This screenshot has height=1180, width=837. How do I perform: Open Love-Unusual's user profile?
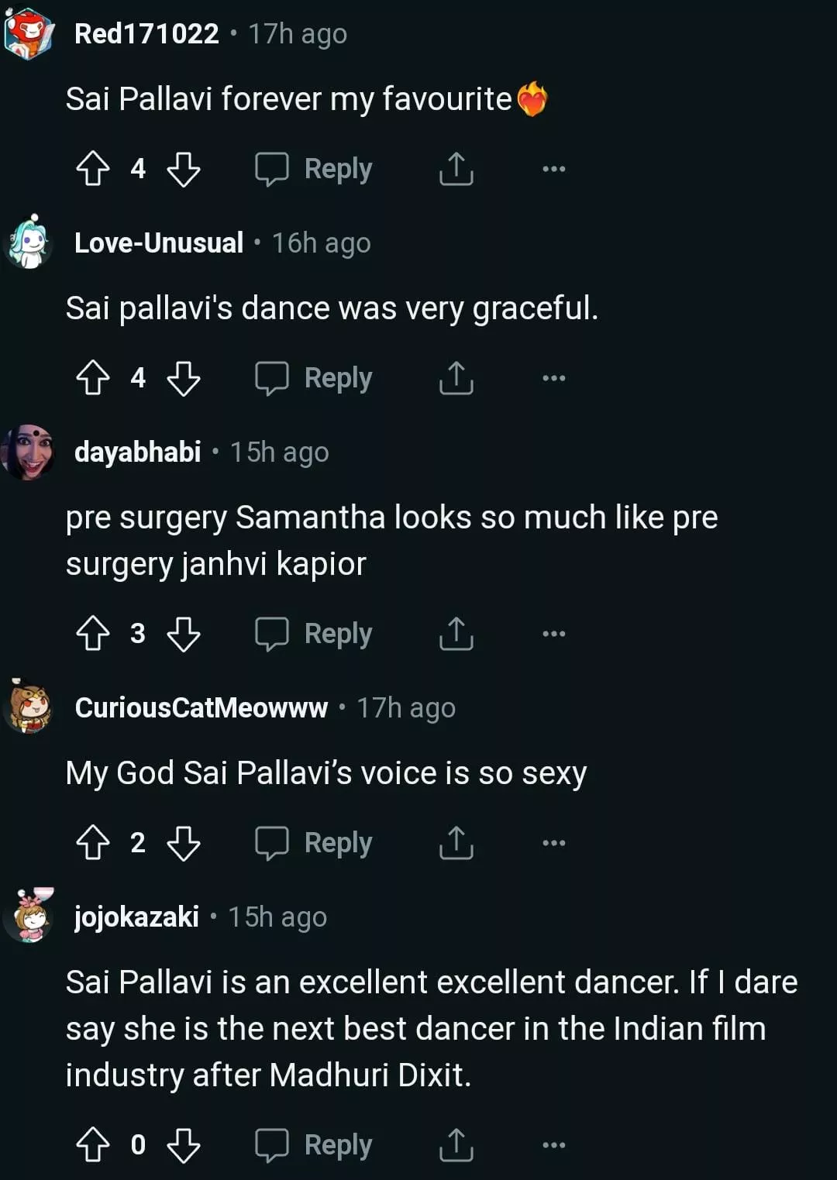pos(159,243)
